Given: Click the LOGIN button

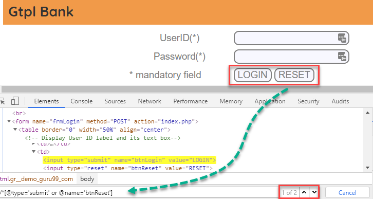Looking at the screenshot, I should point(252,75).
